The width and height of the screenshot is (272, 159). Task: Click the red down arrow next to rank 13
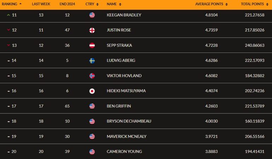8,45
